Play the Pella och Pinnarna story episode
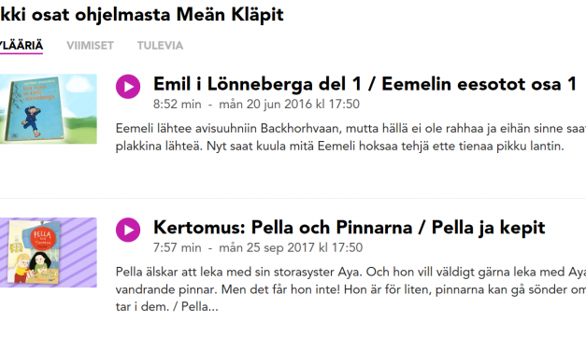 pyautogui.click(x=128, y=230)
